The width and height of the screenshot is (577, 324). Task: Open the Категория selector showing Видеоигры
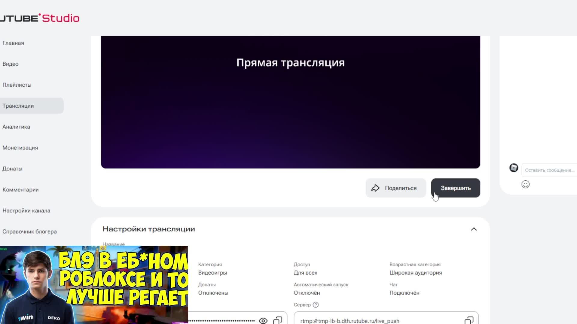coord(212,272)
